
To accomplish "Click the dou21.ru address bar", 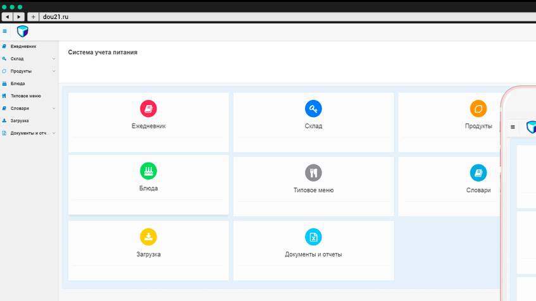I will click(287, 16).
